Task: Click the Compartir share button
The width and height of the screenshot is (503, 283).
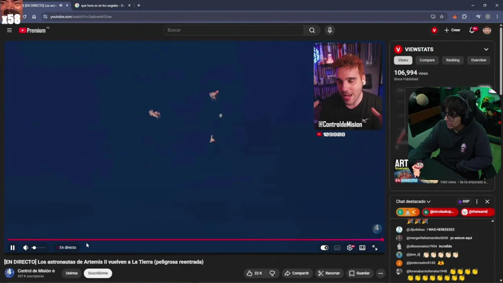Action: click(297, 273)
